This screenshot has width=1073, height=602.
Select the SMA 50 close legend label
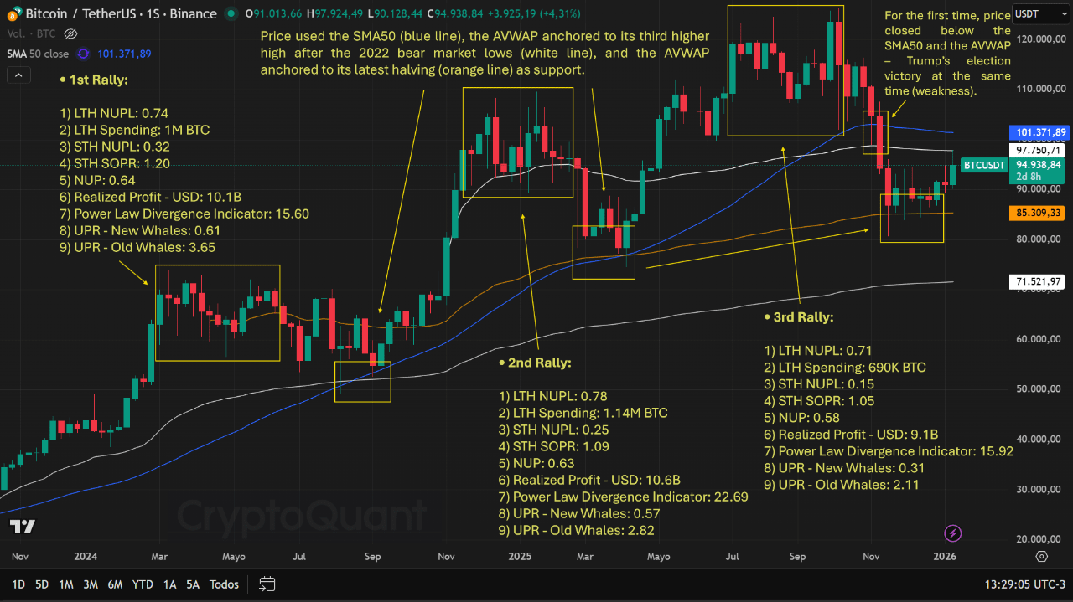pos(38,54)
